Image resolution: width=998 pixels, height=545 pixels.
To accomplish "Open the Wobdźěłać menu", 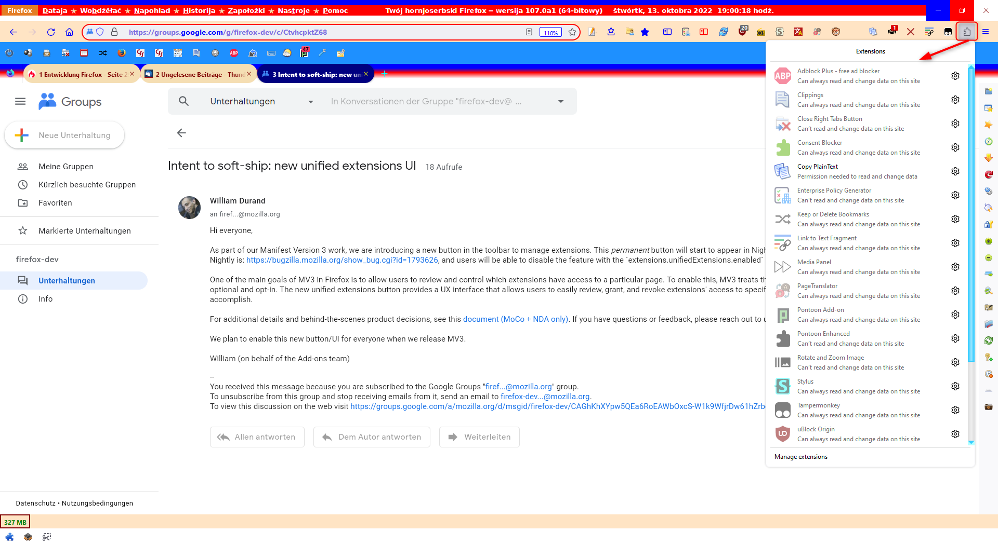I will tap(100, 10).
